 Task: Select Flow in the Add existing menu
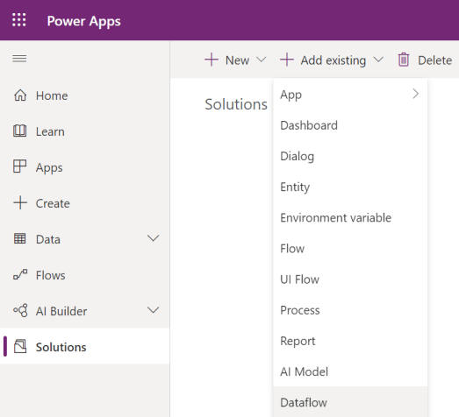click(350, 249)
